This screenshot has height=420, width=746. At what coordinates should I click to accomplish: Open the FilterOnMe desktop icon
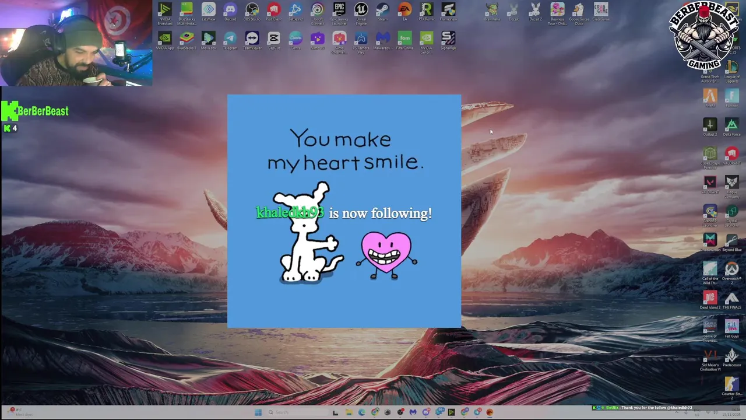[404, 41]
